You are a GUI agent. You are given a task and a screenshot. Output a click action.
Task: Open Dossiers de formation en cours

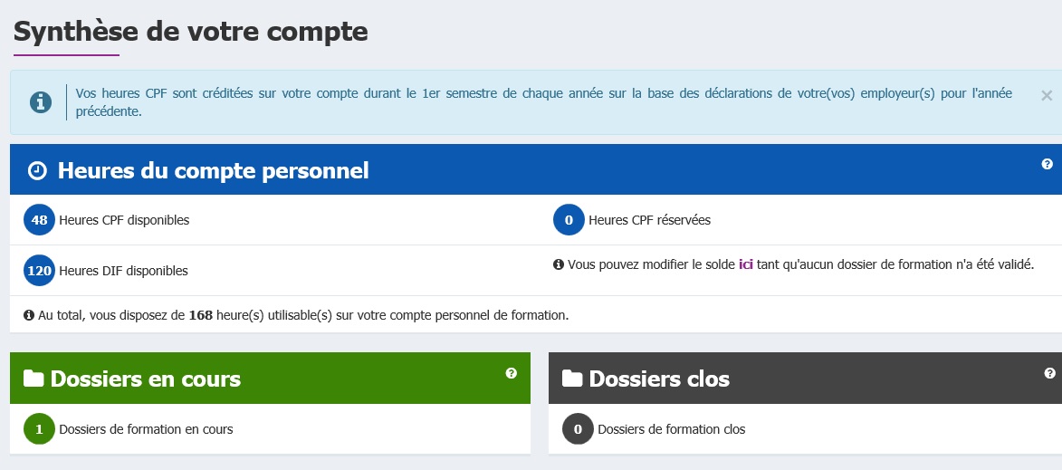click(147, 429)
